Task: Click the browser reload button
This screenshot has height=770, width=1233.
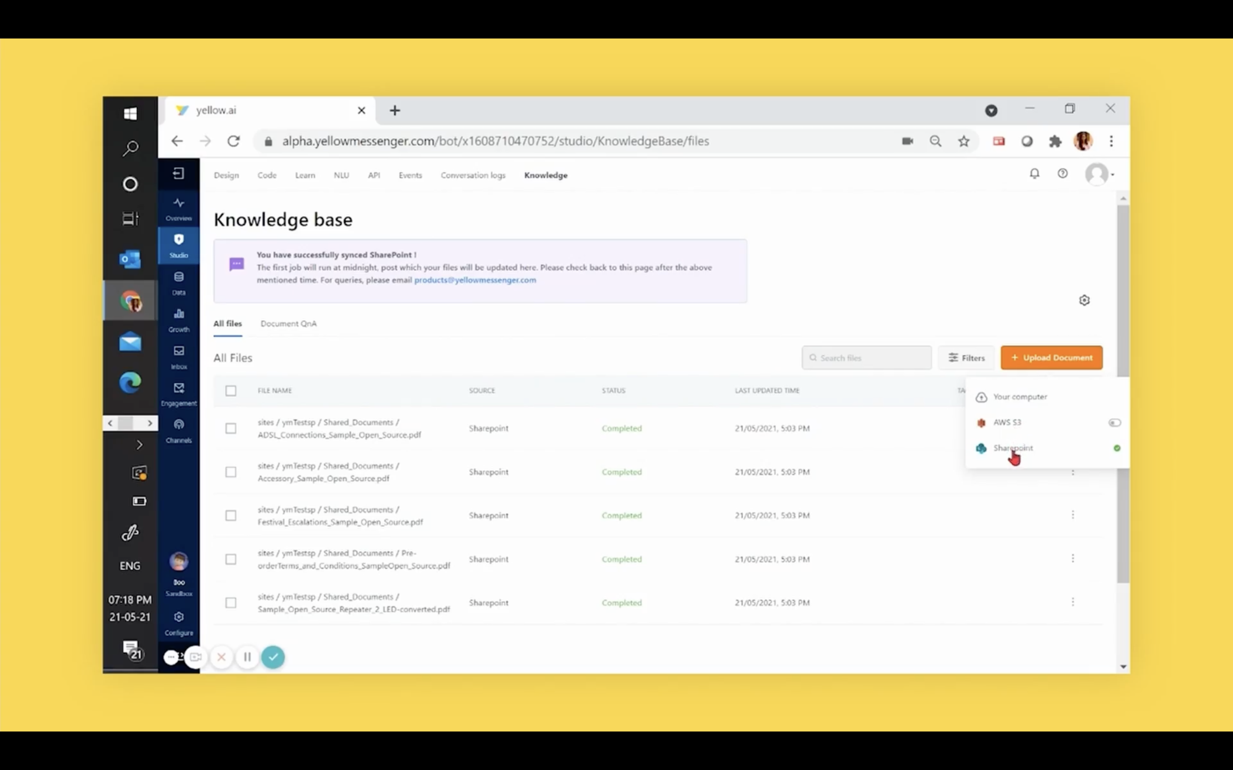Action: 234,141
